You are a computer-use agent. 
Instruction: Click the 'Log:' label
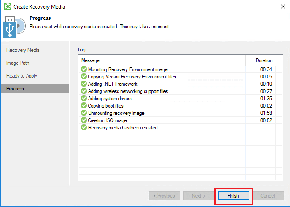click(82, 50)
